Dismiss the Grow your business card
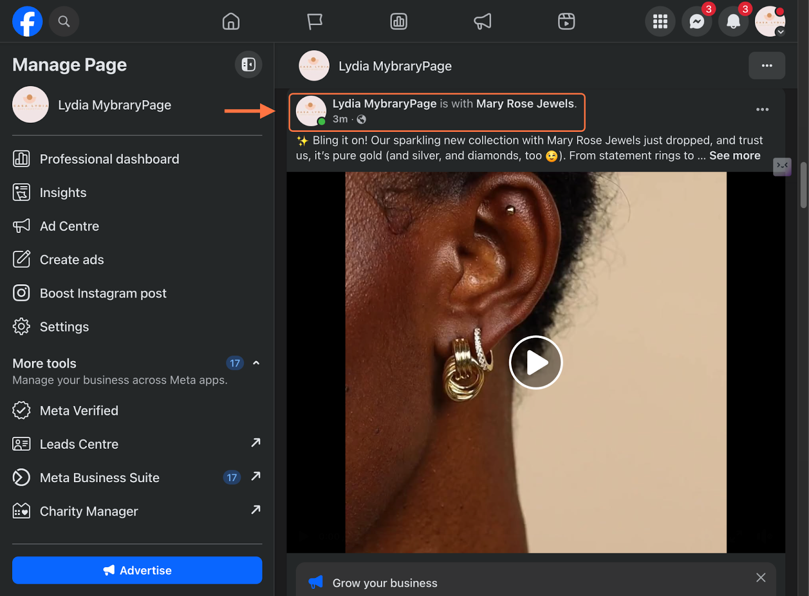This screenshot has height=596, width=809. tap(760, 577)
